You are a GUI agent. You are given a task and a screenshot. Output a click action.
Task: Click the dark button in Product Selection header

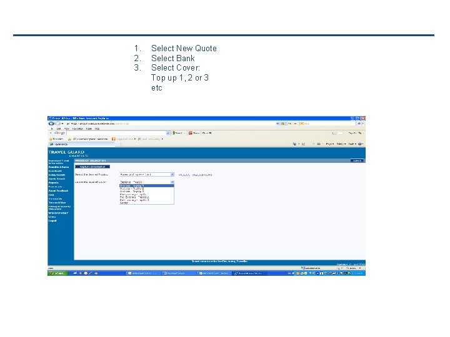[357, 161]
